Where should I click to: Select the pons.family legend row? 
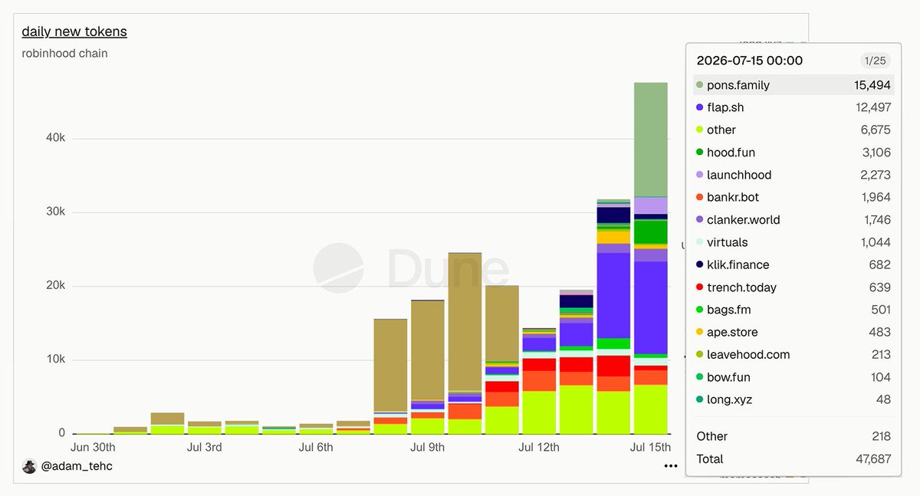point(793,85)
